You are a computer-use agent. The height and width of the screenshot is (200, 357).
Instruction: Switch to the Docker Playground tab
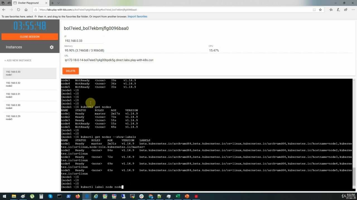coord(30,3)
